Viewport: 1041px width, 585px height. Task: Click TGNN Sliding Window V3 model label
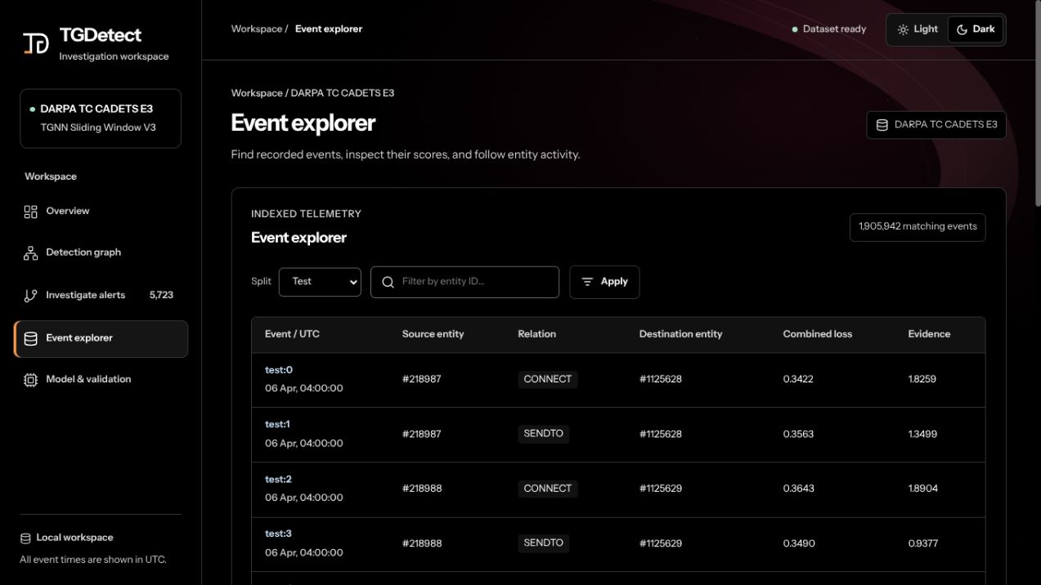(98, 128)
